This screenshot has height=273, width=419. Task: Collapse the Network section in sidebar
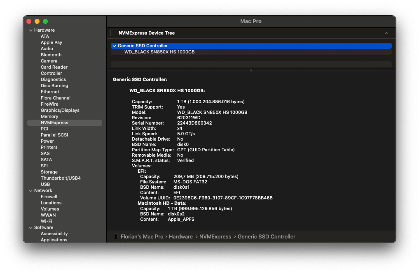pyautogui.click(x=31, y=191)
